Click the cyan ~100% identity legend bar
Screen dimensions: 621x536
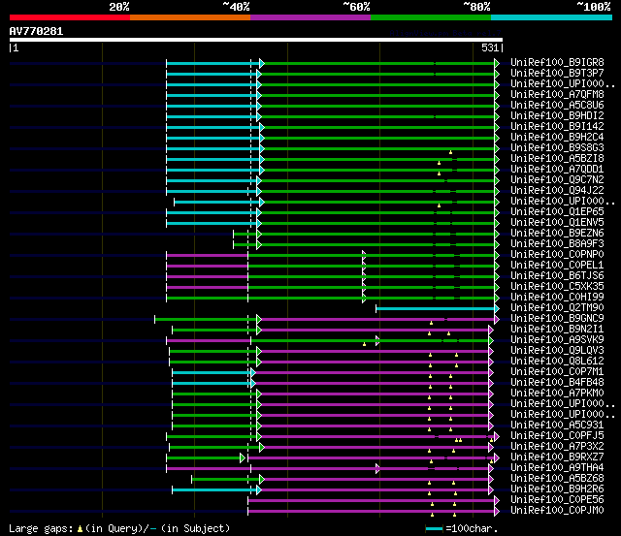pyautogui.click(x=552, y=17)
